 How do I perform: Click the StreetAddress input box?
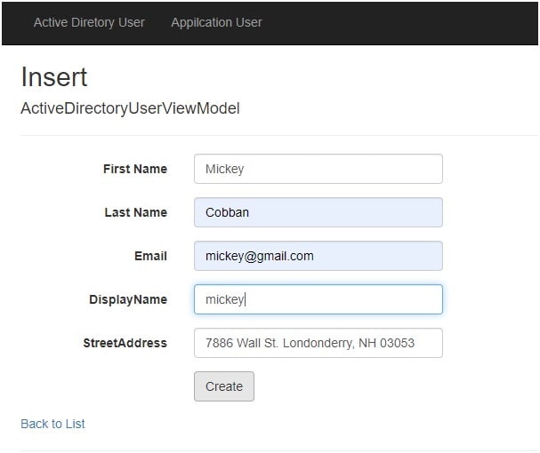[x=318, y=343]
